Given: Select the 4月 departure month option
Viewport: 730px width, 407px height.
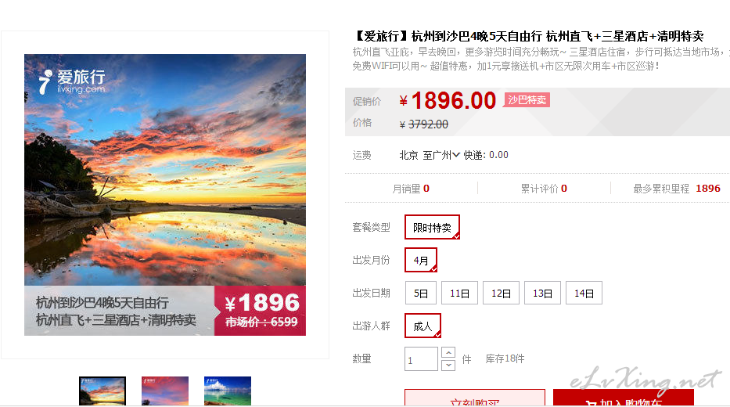Looking at the screenshot, I should 421,260.
